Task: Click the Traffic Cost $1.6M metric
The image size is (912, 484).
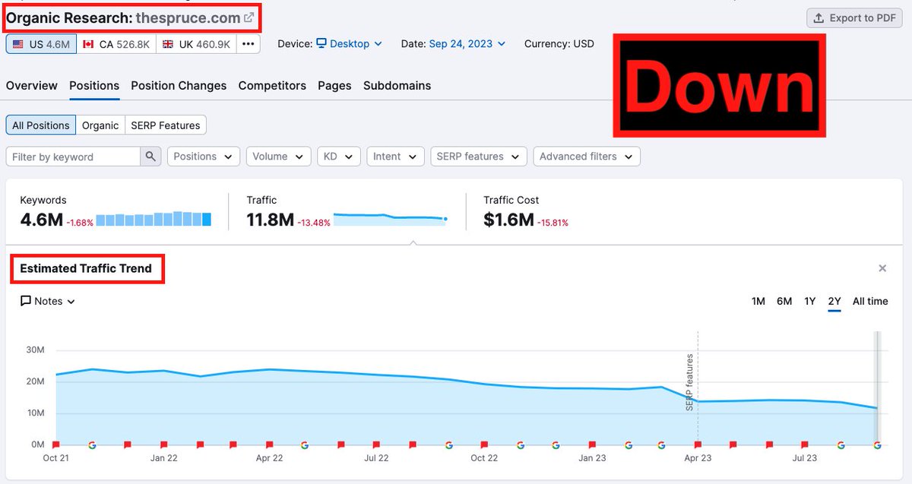Action: (508, 220)
